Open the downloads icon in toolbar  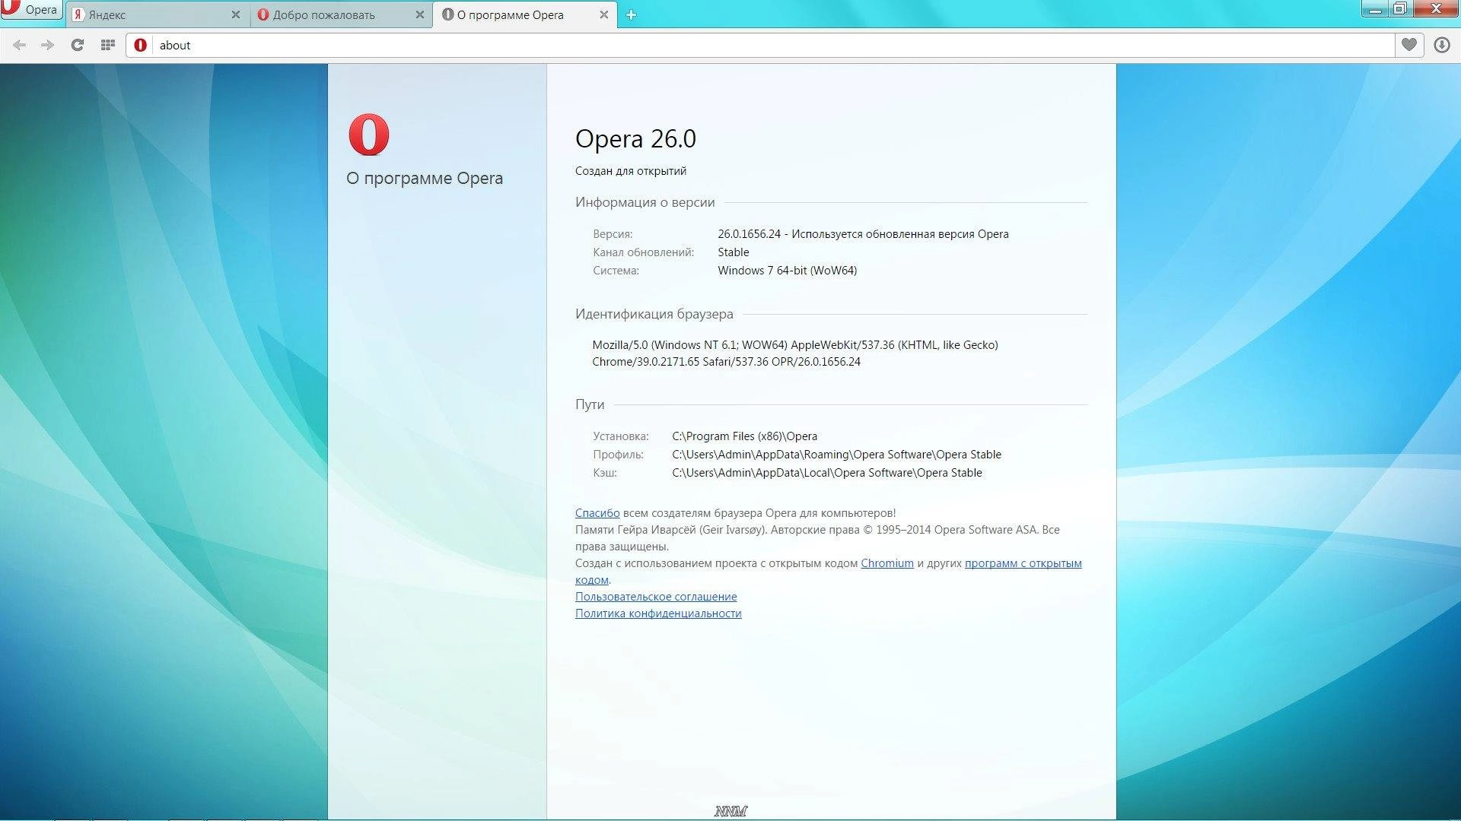pyautogui.click(x=1442, y=46)
